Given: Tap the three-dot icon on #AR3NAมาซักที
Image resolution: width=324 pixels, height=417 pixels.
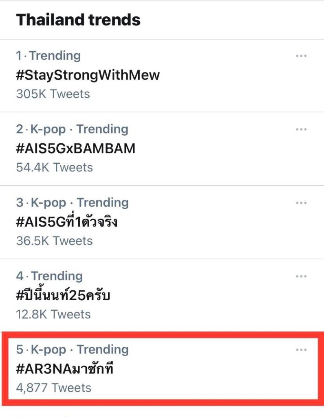Looking at the screenshot, I should 301,350.
